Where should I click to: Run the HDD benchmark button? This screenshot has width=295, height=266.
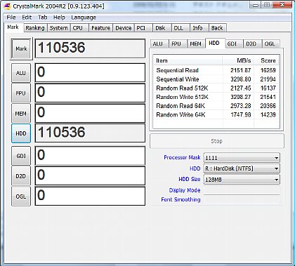point(21,133)
